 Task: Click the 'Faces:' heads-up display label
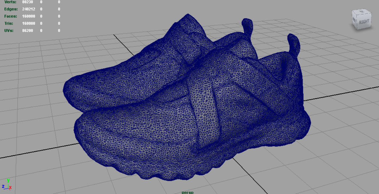11,16
